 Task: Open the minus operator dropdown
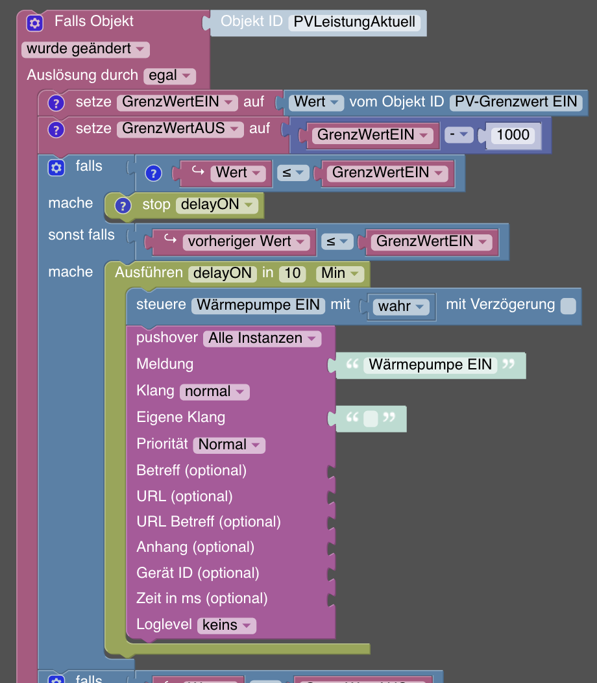[x=459, y=135]
